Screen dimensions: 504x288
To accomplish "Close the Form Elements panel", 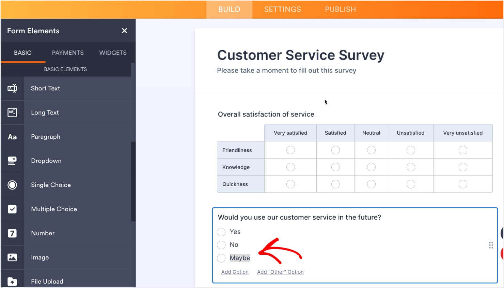I will click(124, 31).
